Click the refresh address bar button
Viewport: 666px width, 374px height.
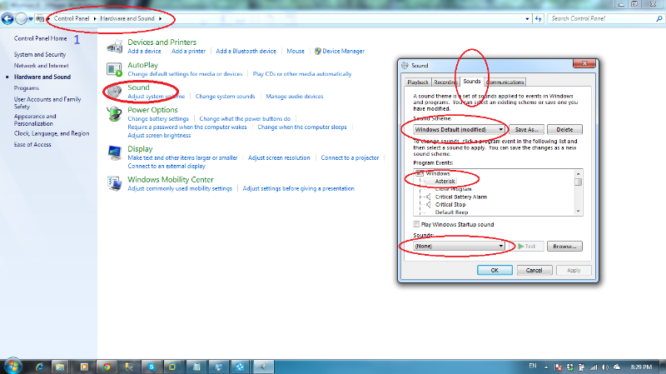point(538,18)
